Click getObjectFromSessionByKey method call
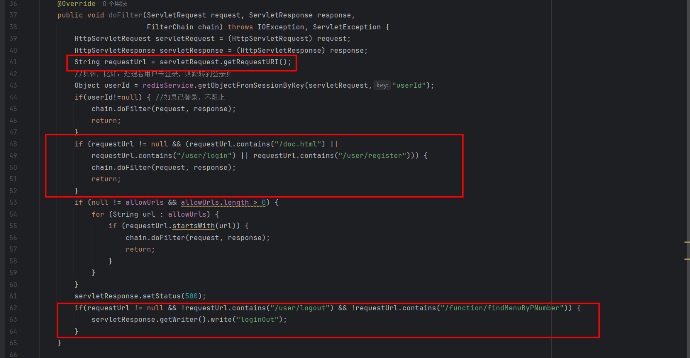Viewport: 690px width, 358px height. [251, 86]
